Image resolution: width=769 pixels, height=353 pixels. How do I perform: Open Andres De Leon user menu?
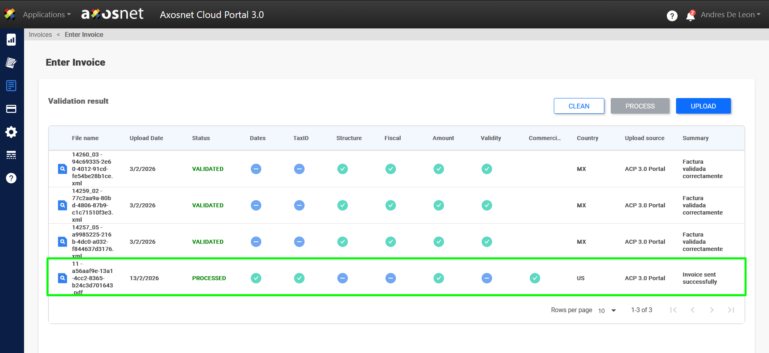click(730, 15)
